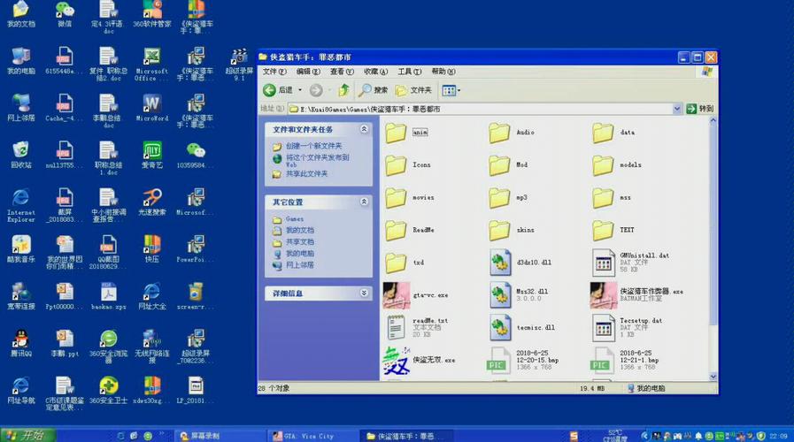Image resolution: width=794 pixels, height=442 pixels.
Task: Open the 收藏(A) menu
Action: pyautogui.click(x=375, y=72)
